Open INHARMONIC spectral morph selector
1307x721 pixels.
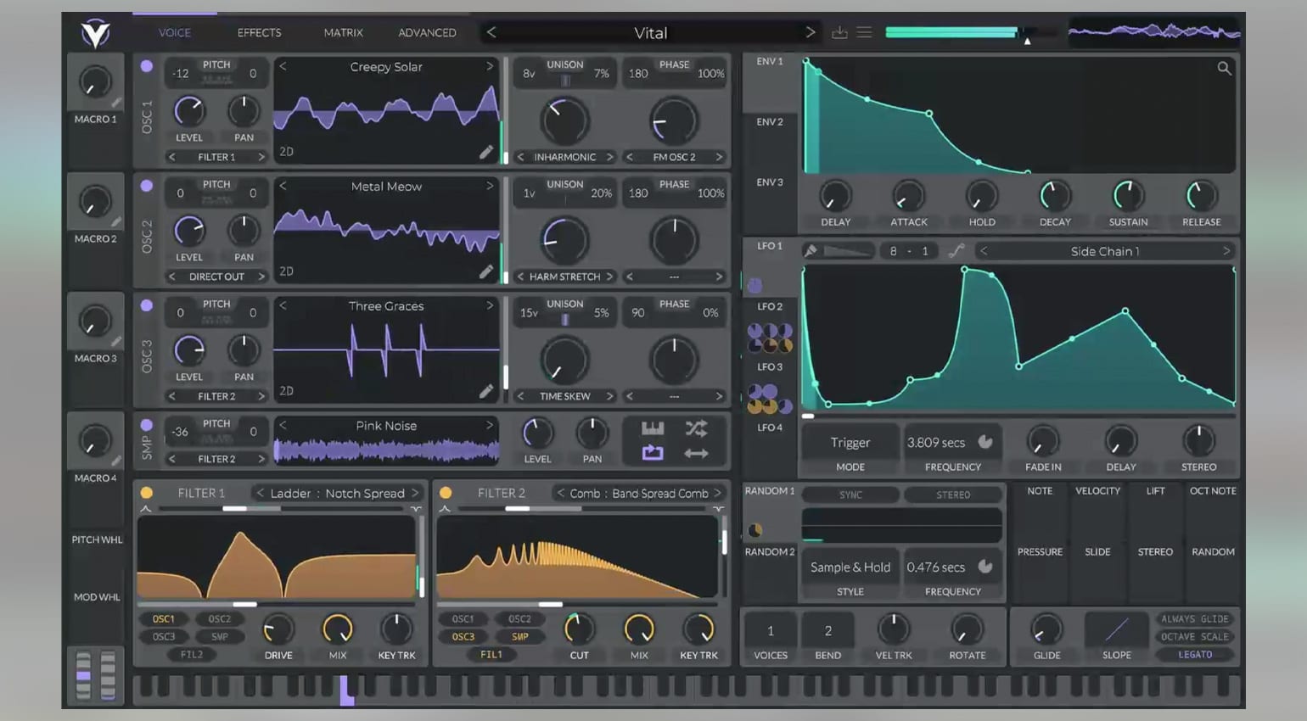[565, 157]
